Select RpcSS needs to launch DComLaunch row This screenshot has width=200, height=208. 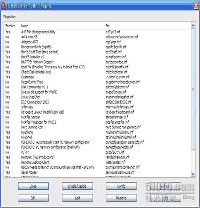(97, 167)
